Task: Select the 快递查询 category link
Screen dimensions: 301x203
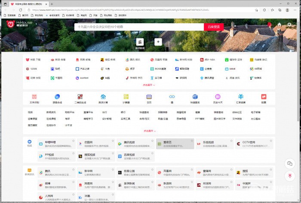Action: coord(144,112)
